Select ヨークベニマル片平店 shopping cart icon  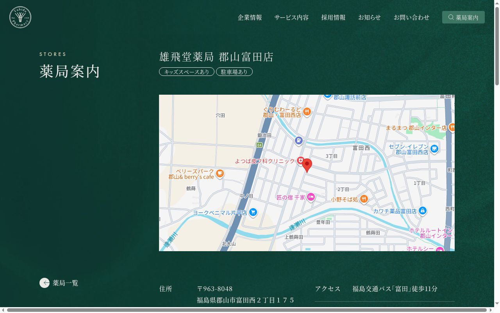tap(253, 212)
